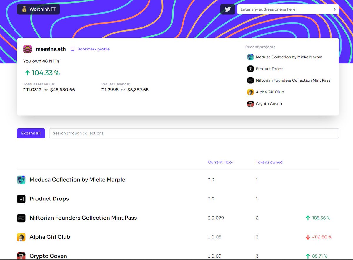Click the Total asset value label
Screen dimensions: 353x260
(39, 84)
